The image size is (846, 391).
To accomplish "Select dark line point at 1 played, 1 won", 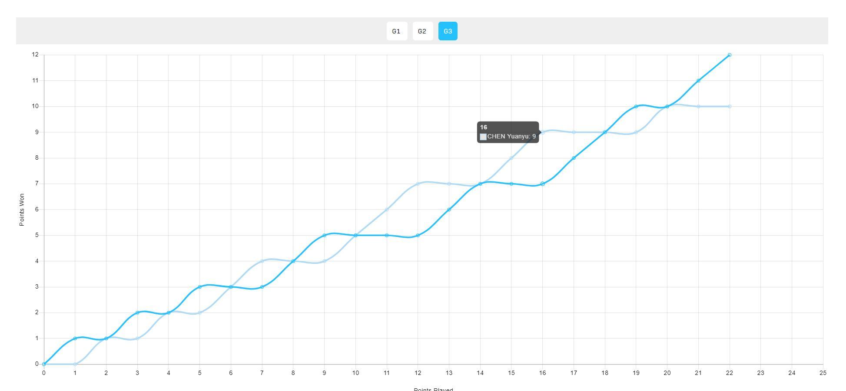I will click(75, 338).
